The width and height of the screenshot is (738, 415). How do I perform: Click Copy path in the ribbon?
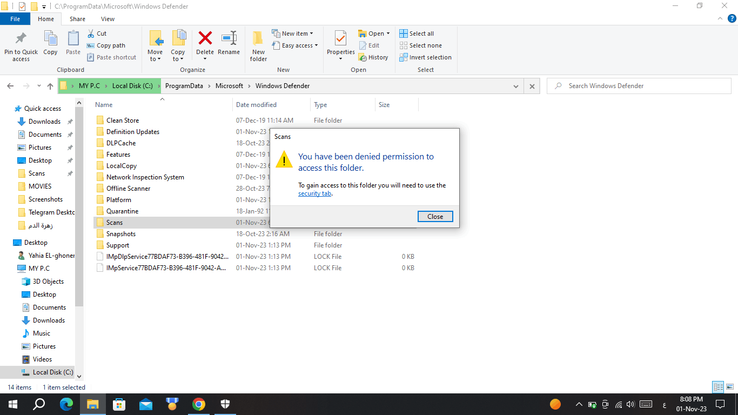(x=106, y=45)
